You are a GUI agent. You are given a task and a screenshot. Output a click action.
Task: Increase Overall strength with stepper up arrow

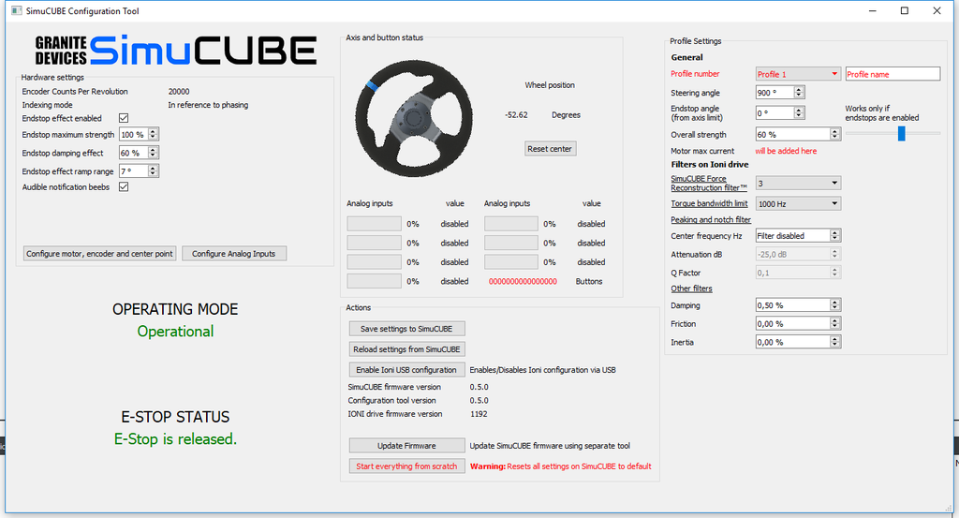pos(834,131)
